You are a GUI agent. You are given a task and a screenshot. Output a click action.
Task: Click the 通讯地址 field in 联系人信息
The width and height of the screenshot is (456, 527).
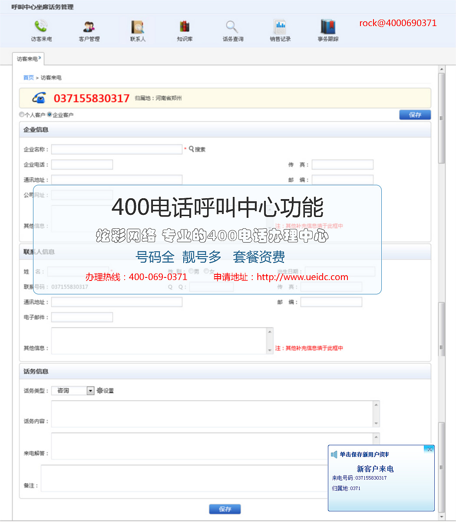(117, 302)
